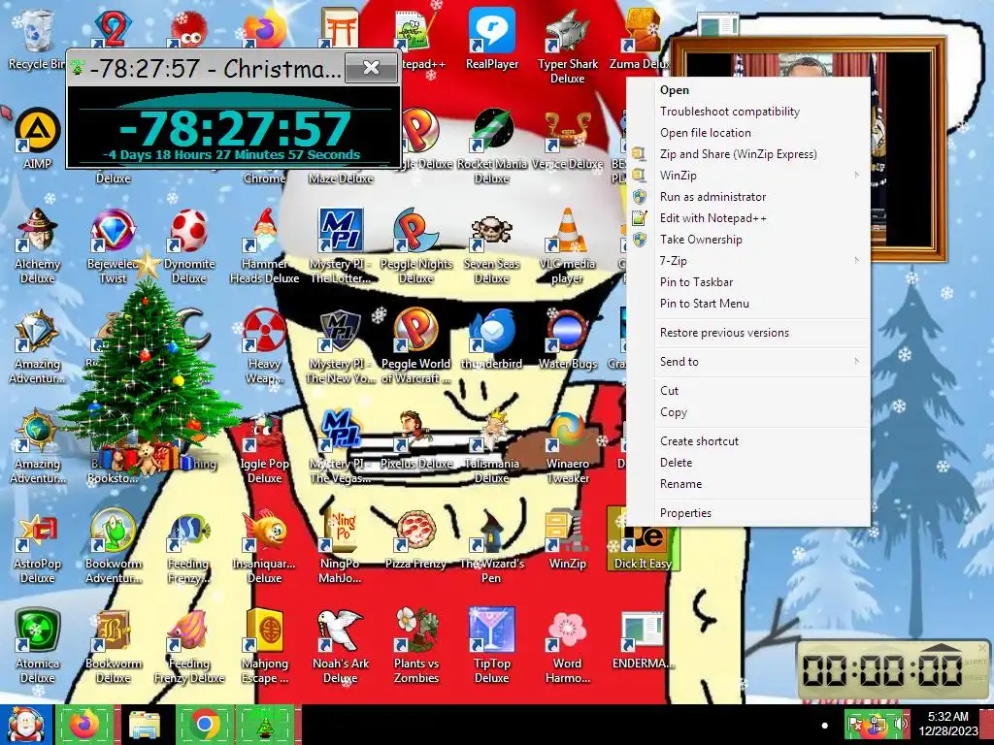The height and width of the screenshot is (745, 994).
Task: Open Firefox from the taskbar
Action: 85,725
